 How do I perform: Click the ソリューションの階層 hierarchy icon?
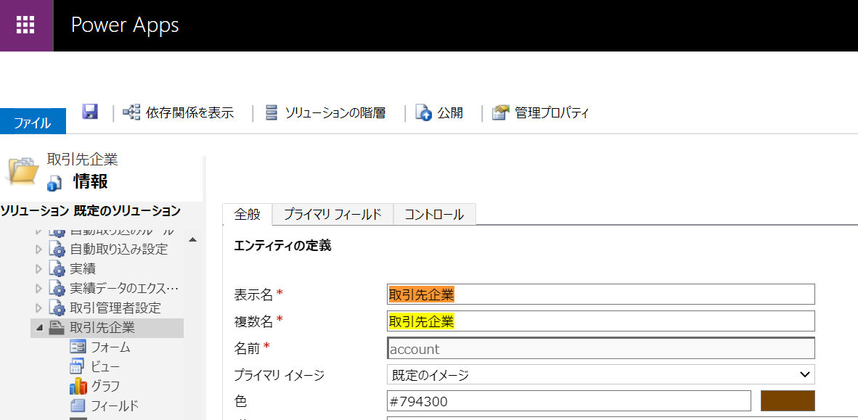[271, 112]
